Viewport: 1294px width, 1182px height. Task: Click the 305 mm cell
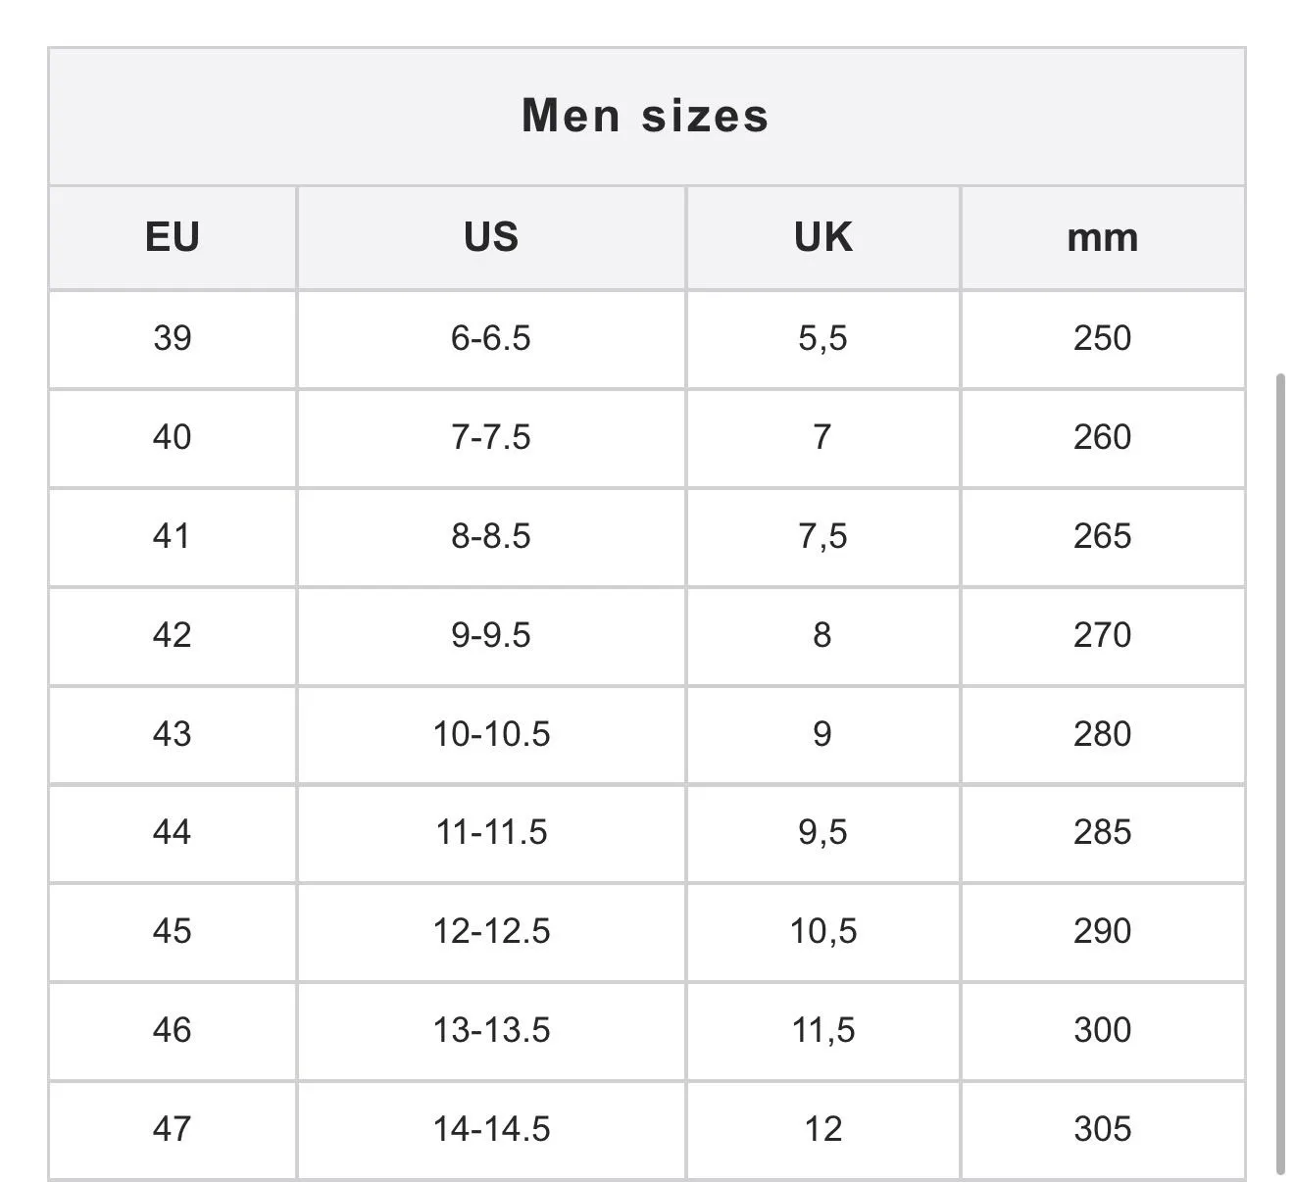point(1103,1130)
